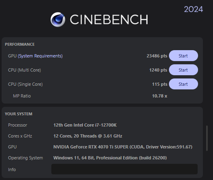
Task: Start the CPU Multi Core test
Action: click(x=183, y=70)
